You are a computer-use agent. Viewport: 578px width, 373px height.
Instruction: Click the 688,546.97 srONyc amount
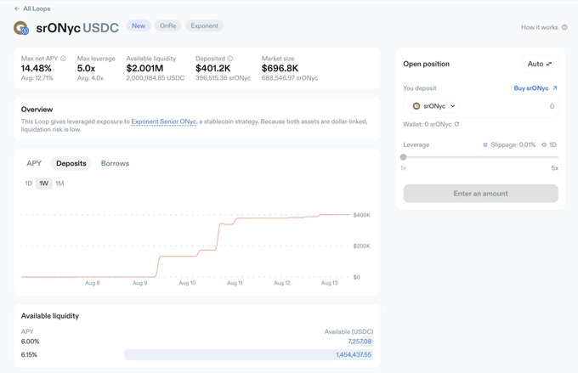click(290, 78)
